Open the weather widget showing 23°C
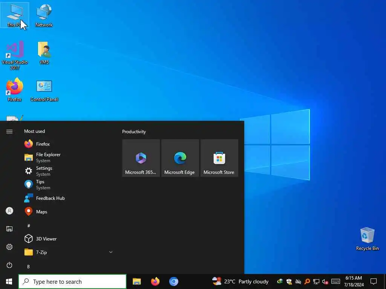 240,281
